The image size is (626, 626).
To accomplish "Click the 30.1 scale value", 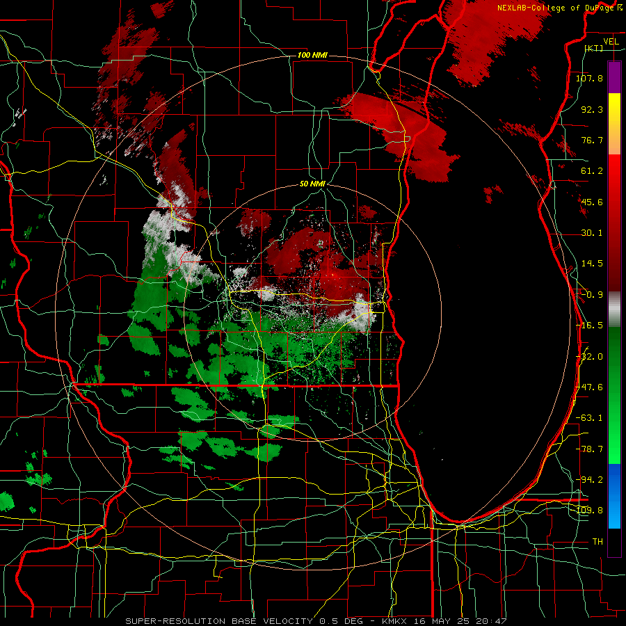I will 592,233.
